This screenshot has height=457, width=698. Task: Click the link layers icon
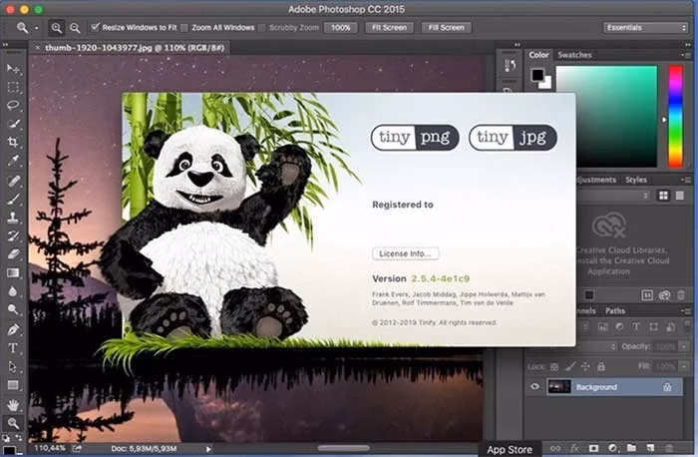[555, 449]
